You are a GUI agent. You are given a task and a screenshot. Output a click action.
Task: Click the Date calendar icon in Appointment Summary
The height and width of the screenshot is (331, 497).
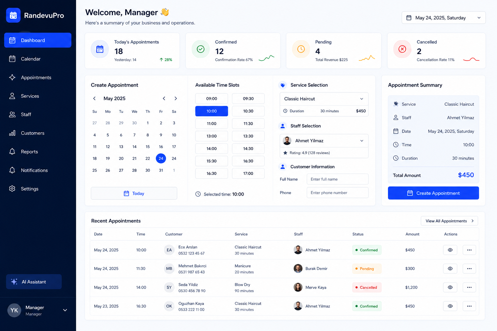tap(396, 131)
